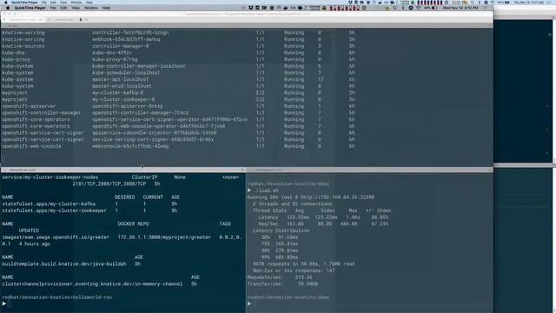Image resolution: width=556 pixels, height=313 pixels.
Task: Click the Latency Distribution heading
Action: [281, 230]
